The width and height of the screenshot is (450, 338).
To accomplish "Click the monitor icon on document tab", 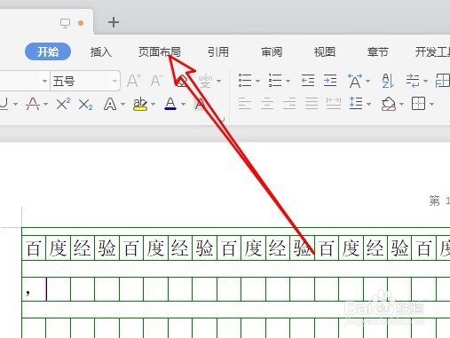I will (x=65, y=23).
